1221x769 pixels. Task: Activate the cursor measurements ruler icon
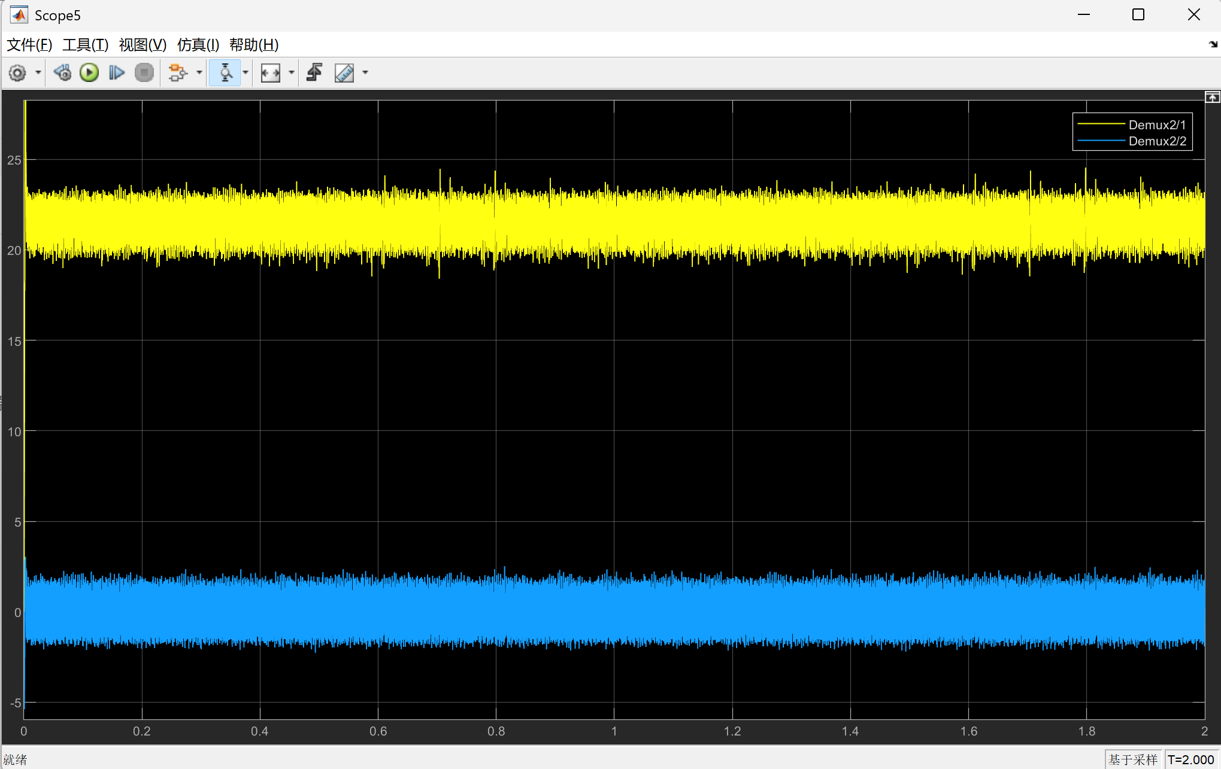pyautogui.click(x=344, y=73)
